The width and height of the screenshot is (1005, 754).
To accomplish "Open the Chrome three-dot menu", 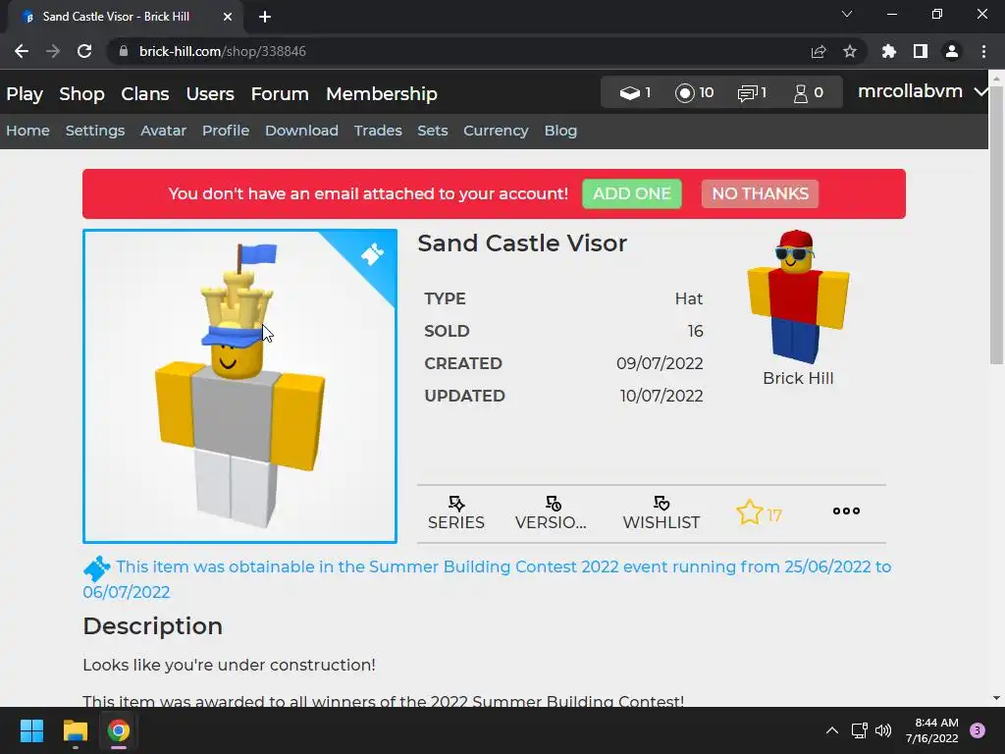I will coord(983,51).
